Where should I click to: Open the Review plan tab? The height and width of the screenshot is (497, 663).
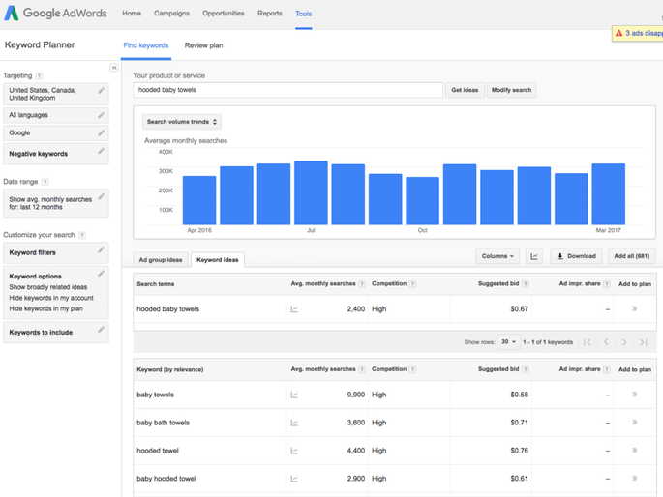pyautogui.click(x=203, y=45)
